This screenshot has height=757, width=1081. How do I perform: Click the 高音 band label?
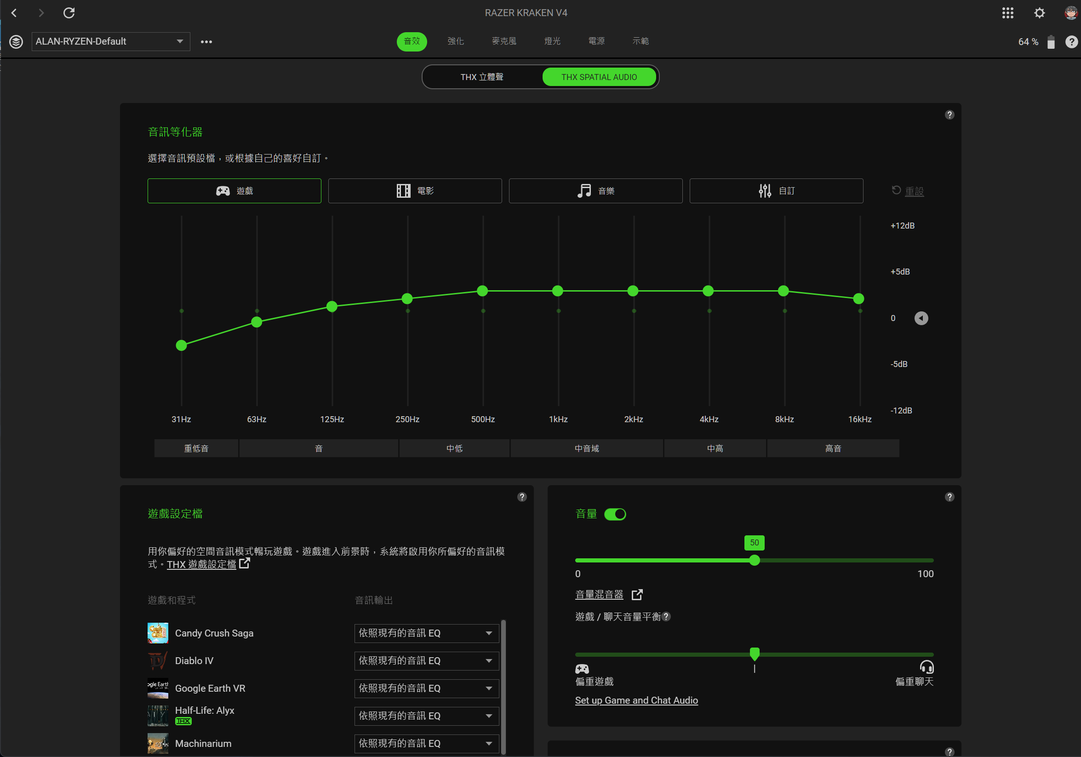point(833,448)
